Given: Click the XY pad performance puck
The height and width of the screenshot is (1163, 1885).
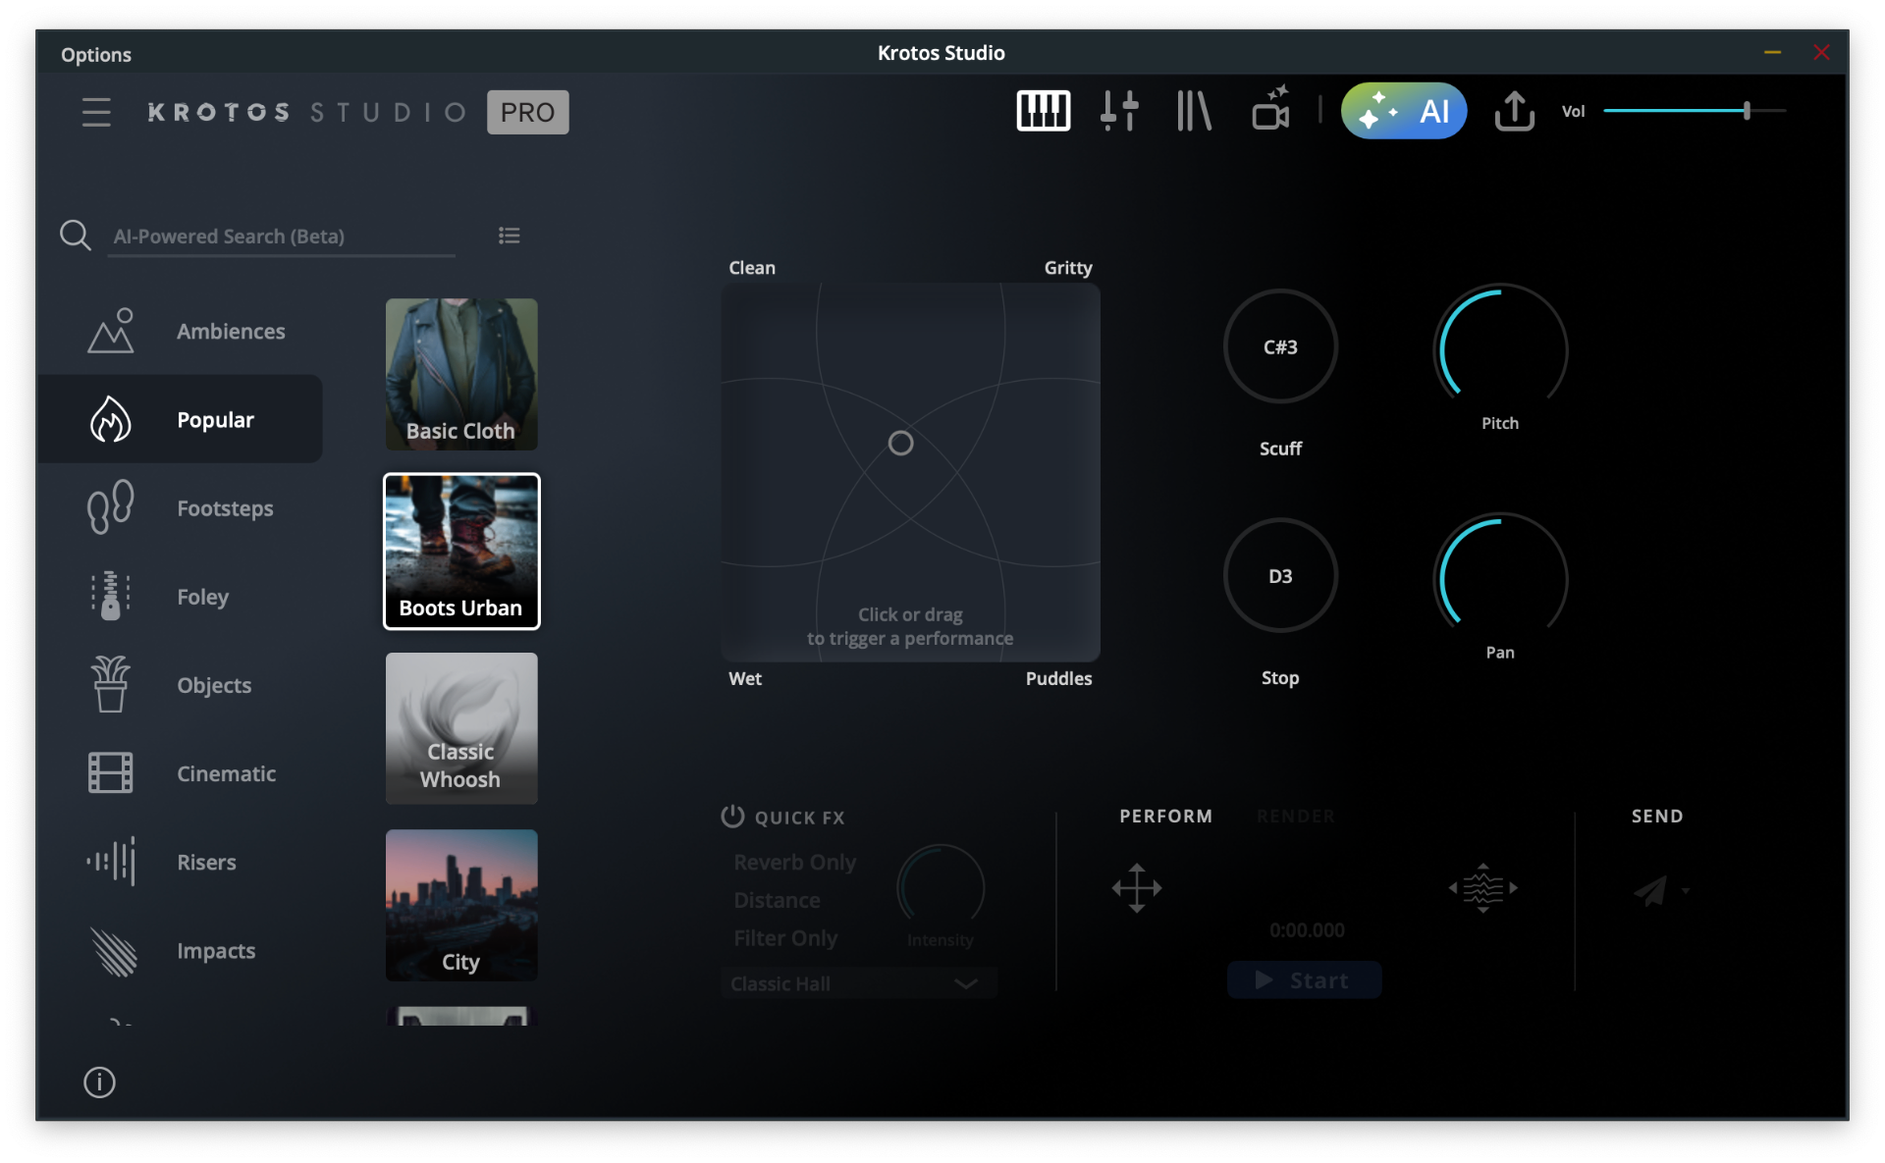Looking at the screenshot, I should coord(900,444).
